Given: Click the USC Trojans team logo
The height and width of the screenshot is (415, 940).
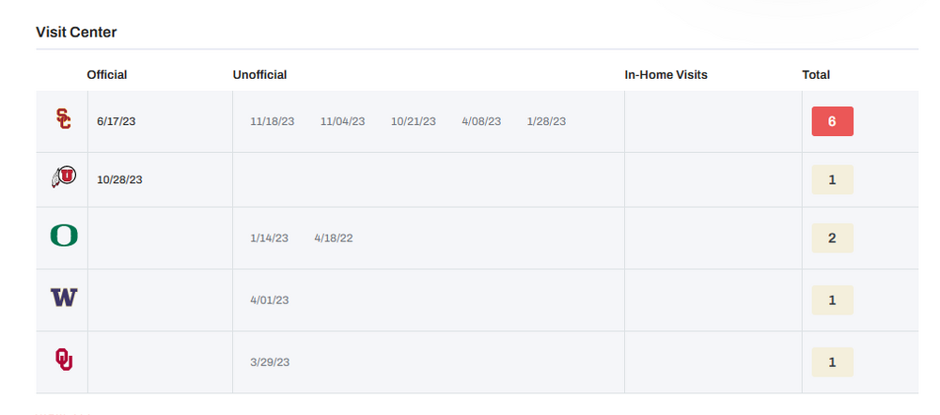Looking at the screenshot, I should point(62,119).
